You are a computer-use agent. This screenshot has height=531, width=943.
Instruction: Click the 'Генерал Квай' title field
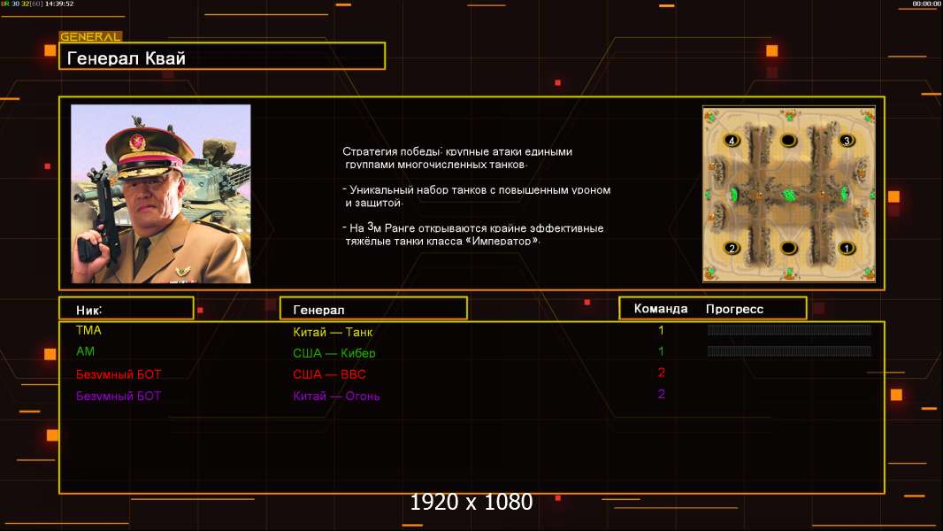[221, 58]
